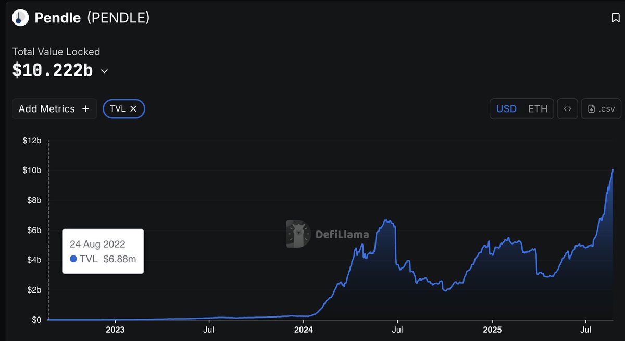625x341 pixels.
Task: Open the Add Metrics menu
Action: 54,109
